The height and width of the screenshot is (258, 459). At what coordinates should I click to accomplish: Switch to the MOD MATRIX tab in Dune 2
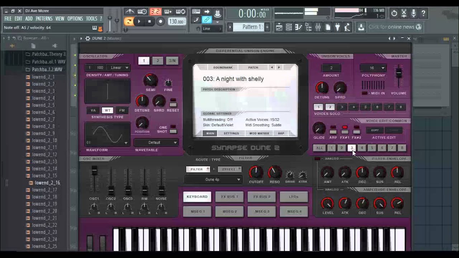tap(259, 133)
